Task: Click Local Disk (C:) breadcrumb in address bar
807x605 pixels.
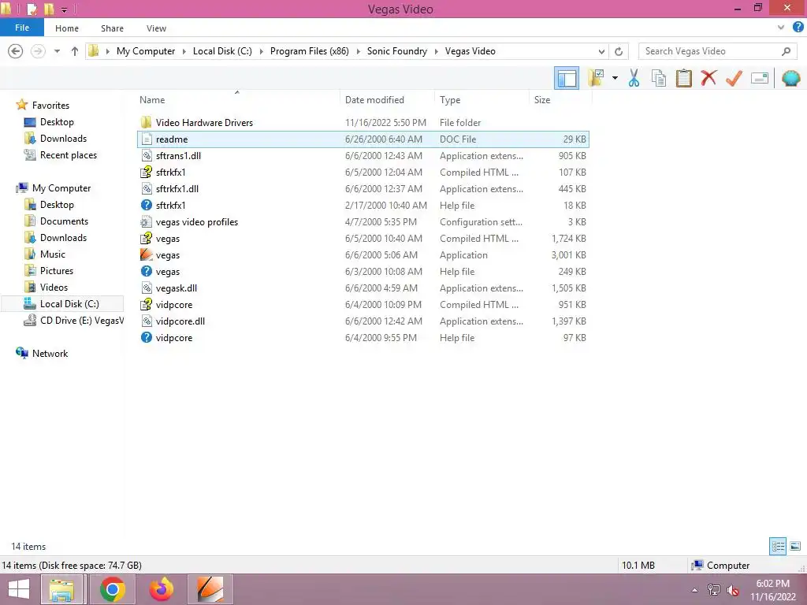Action: tap(222, 51)
